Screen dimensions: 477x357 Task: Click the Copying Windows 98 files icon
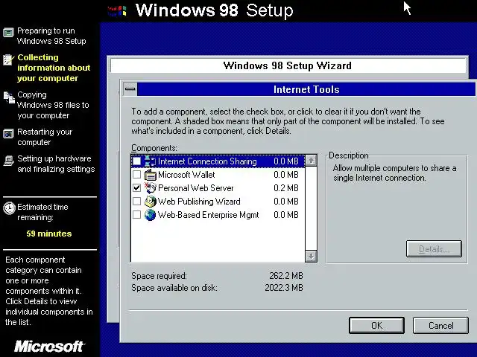pyautogui.click(x=9, y=97)
